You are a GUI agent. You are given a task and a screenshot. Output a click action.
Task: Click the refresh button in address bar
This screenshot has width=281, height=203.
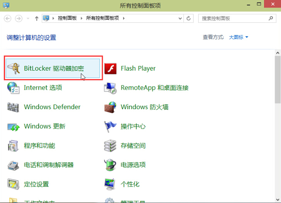(189, 18)
